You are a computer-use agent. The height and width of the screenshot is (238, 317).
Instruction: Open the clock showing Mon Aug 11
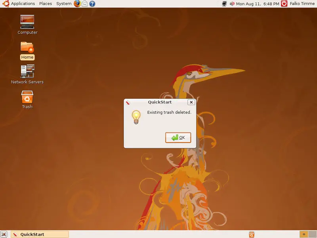click(x=258, y=4)
